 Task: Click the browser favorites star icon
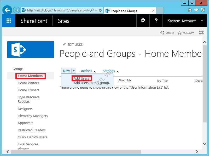(196, 10)
